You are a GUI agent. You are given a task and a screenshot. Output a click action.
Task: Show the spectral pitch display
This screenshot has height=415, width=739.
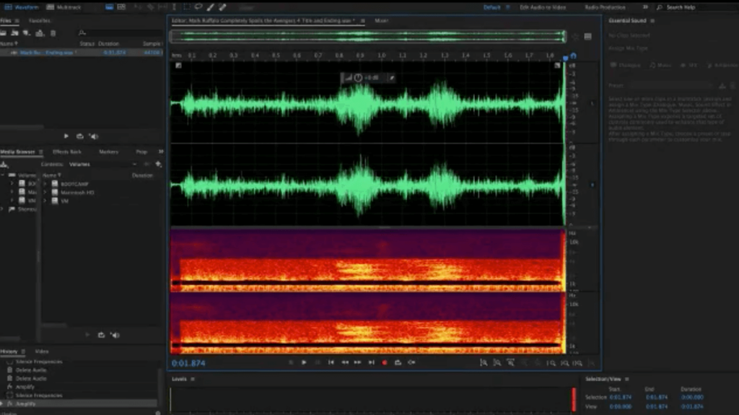click(x=121, y=7)
